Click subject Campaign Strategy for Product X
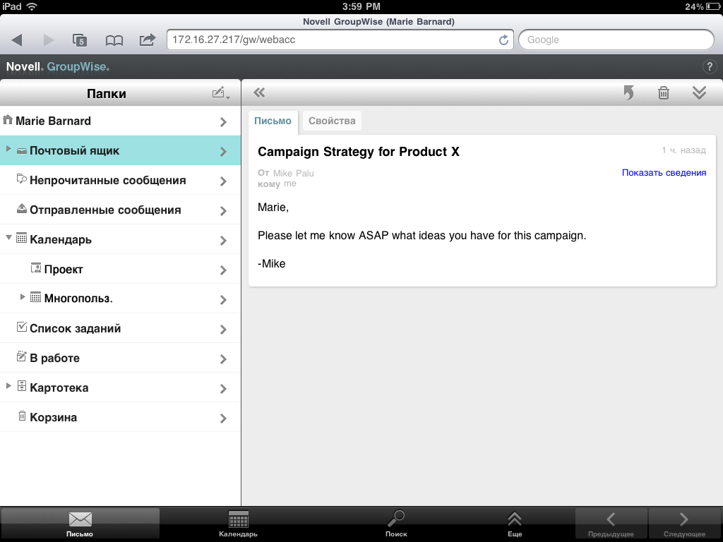The width and height of the screenshot is (723, 542). point(358,152)
